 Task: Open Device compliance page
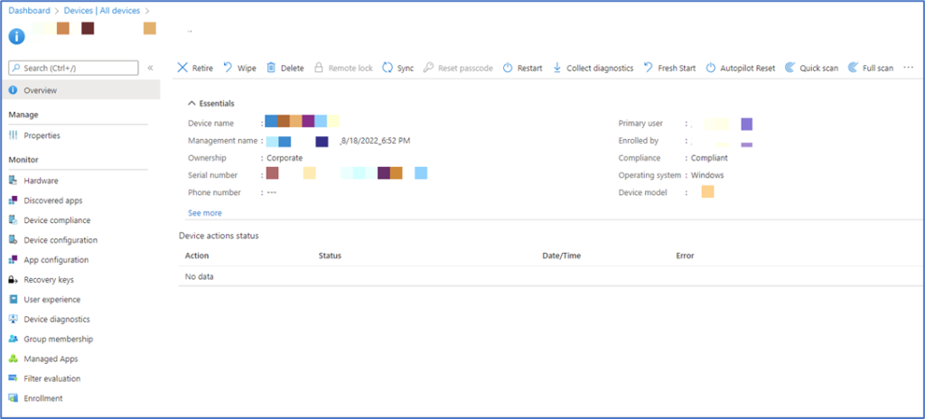pos(51,220)
